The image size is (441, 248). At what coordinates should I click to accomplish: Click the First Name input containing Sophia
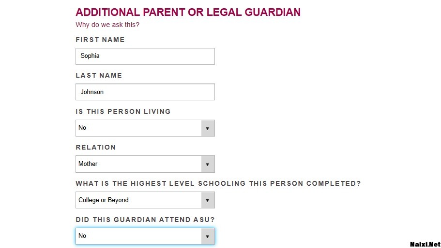click(x=145, y=56)
